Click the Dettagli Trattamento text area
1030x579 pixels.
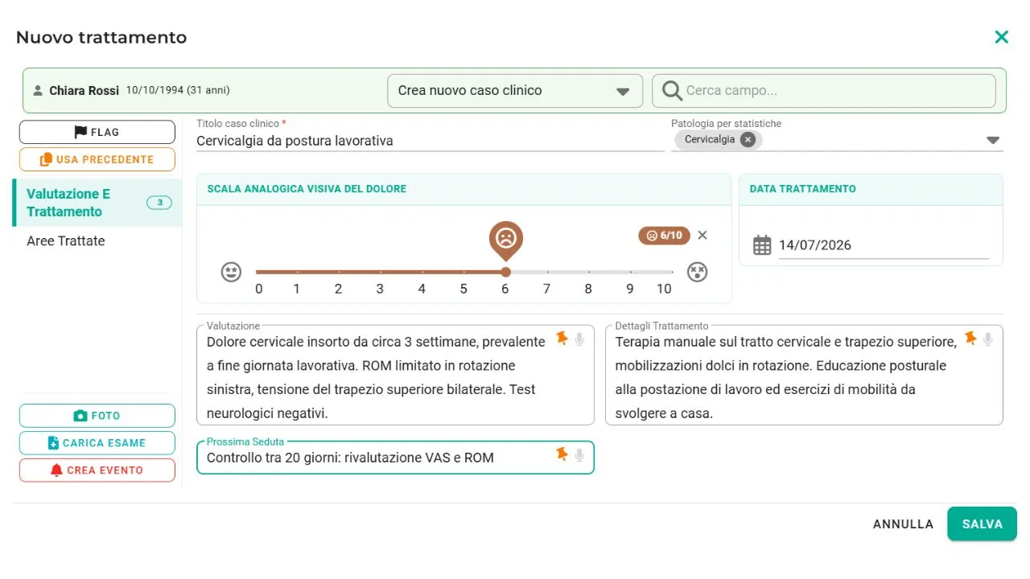(804, 376)
